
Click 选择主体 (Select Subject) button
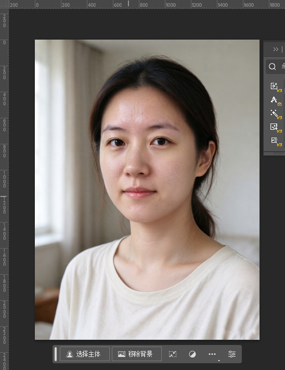85,354
